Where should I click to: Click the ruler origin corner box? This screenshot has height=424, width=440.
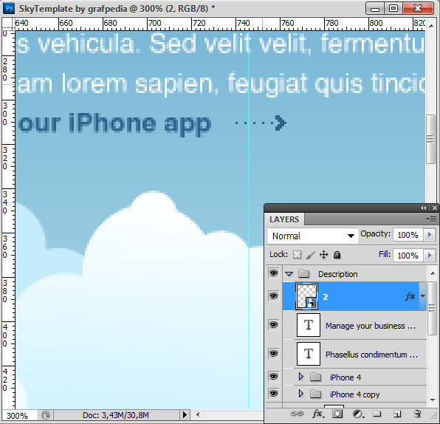pos(8,24)
